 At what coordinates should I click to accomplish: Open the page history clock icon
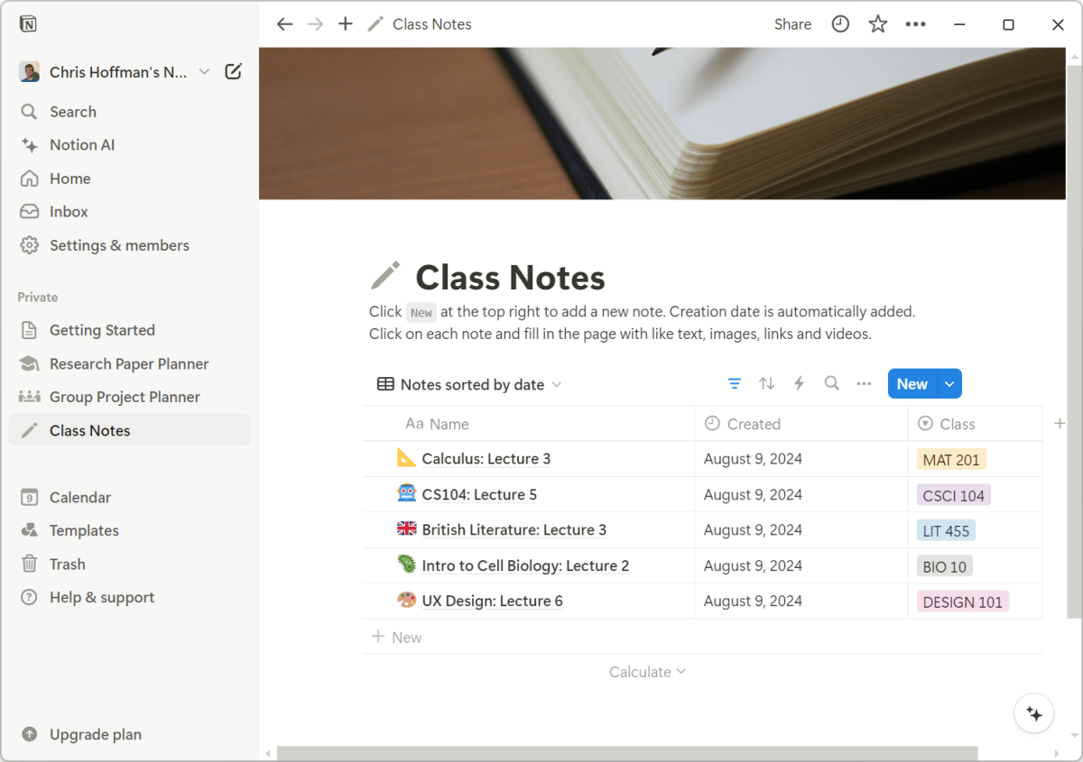coord(840,24)
